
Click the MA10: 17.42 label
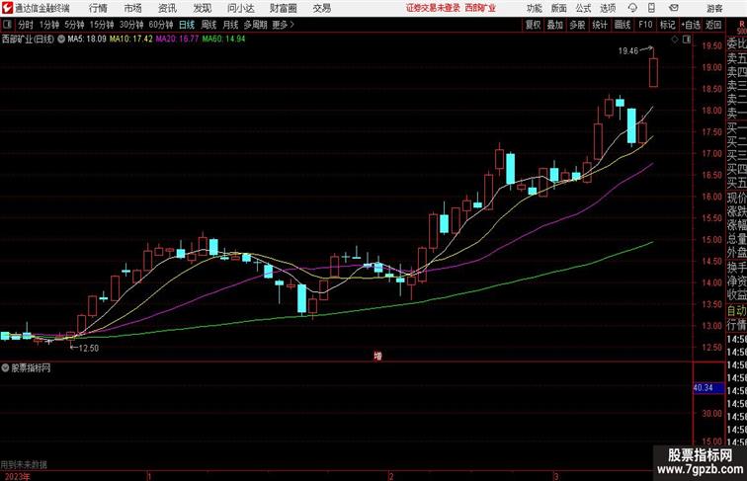pyautogui.click(x=131, y=40)
